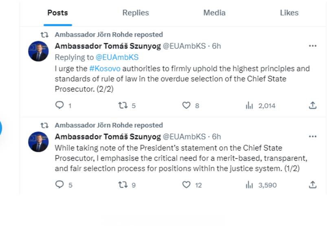Reply to the first post (2/2)
This screenshot has width=327, height=226.
point(59,106)
